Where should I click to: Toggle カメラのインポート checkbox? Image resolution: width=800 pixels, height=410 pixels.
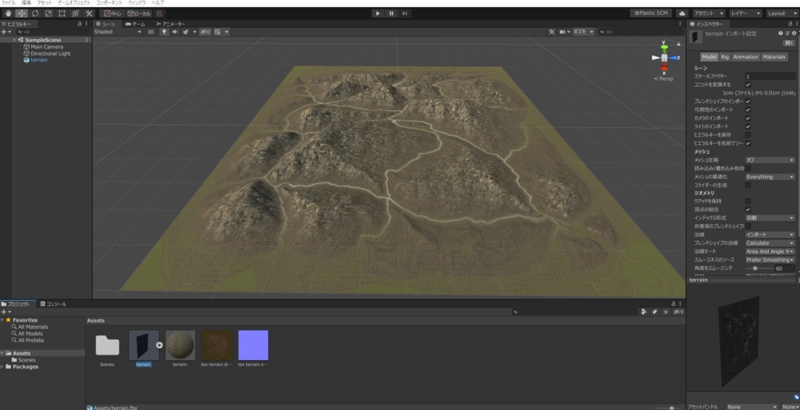pyautogui.click(x=748, y=118)
